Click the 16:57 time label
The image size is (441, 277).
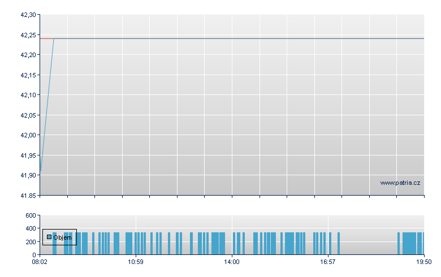(328, 262)
